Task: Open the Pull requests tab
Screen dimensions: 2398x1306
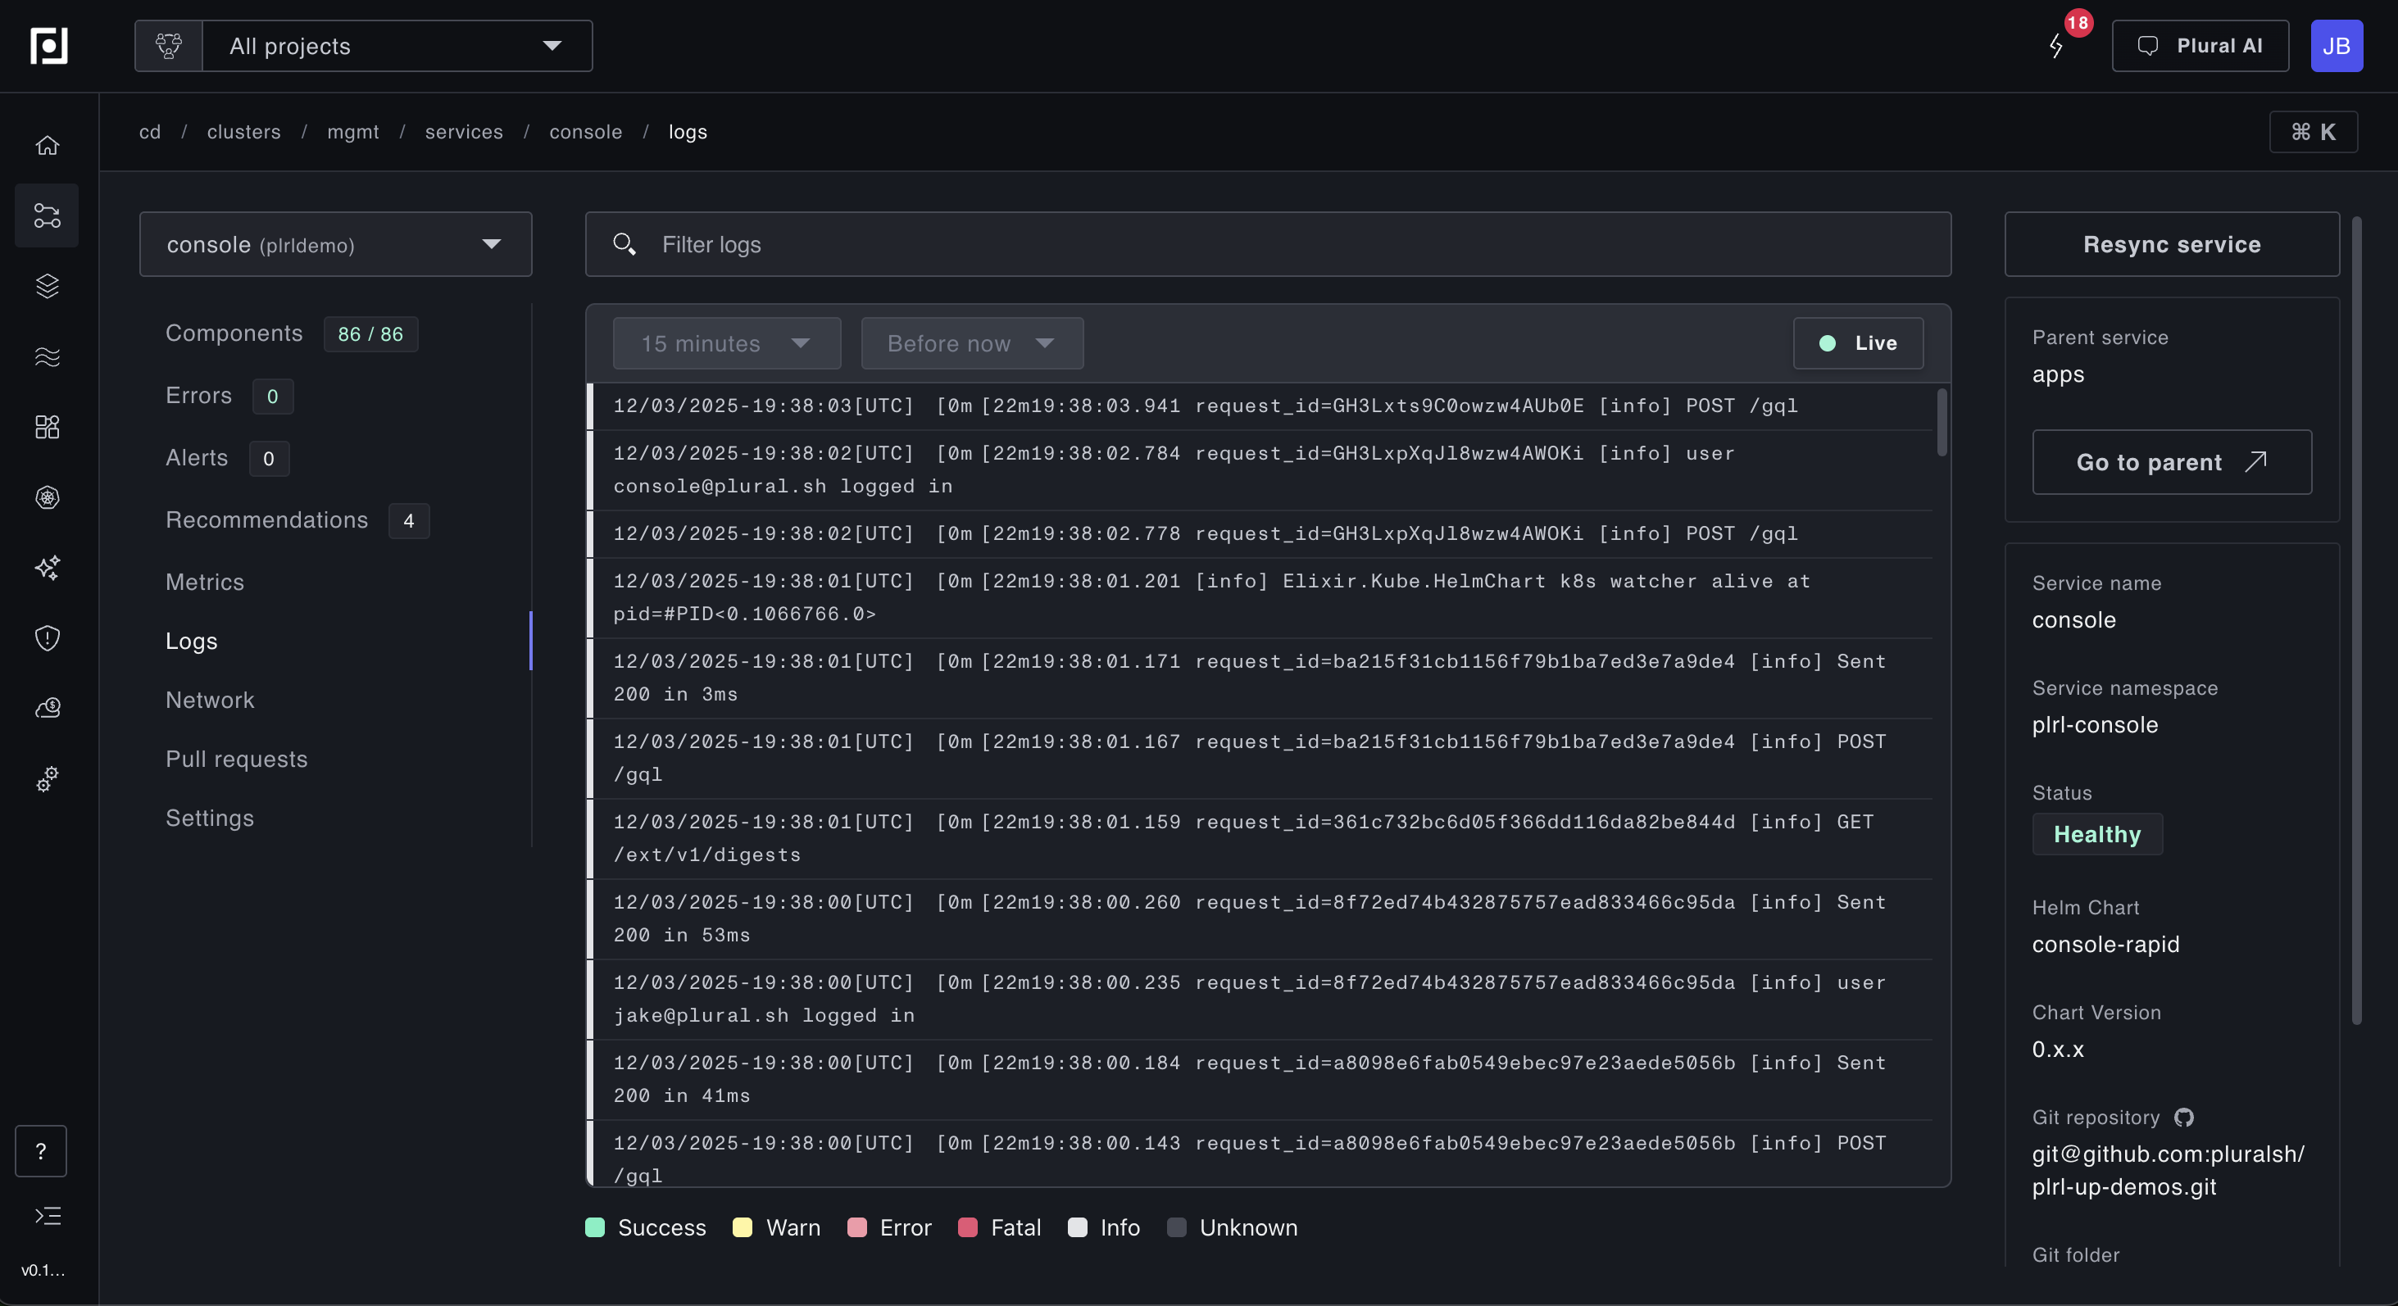Action: (x=237, y=759)
